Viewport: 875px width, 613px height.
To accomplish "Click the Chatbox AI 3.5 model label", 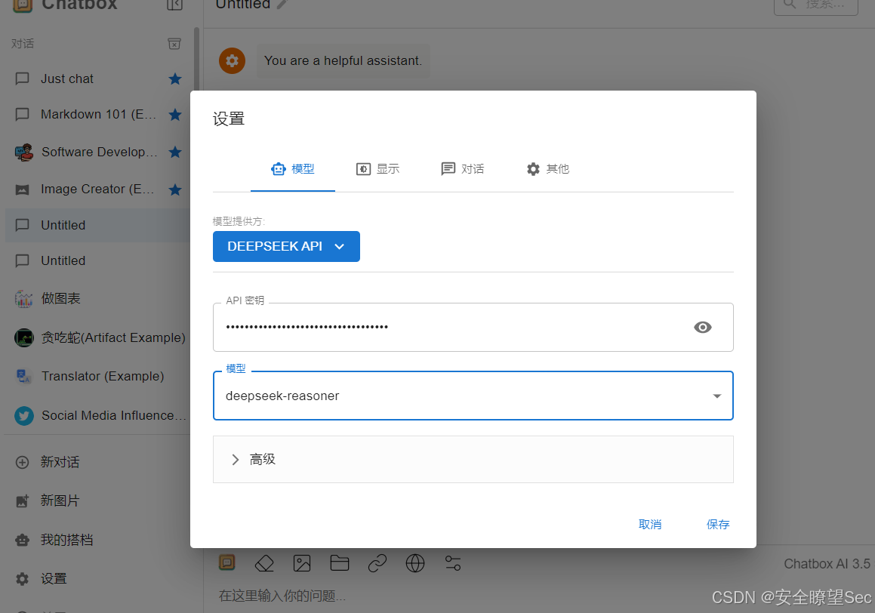I will [x=827, y=564].
